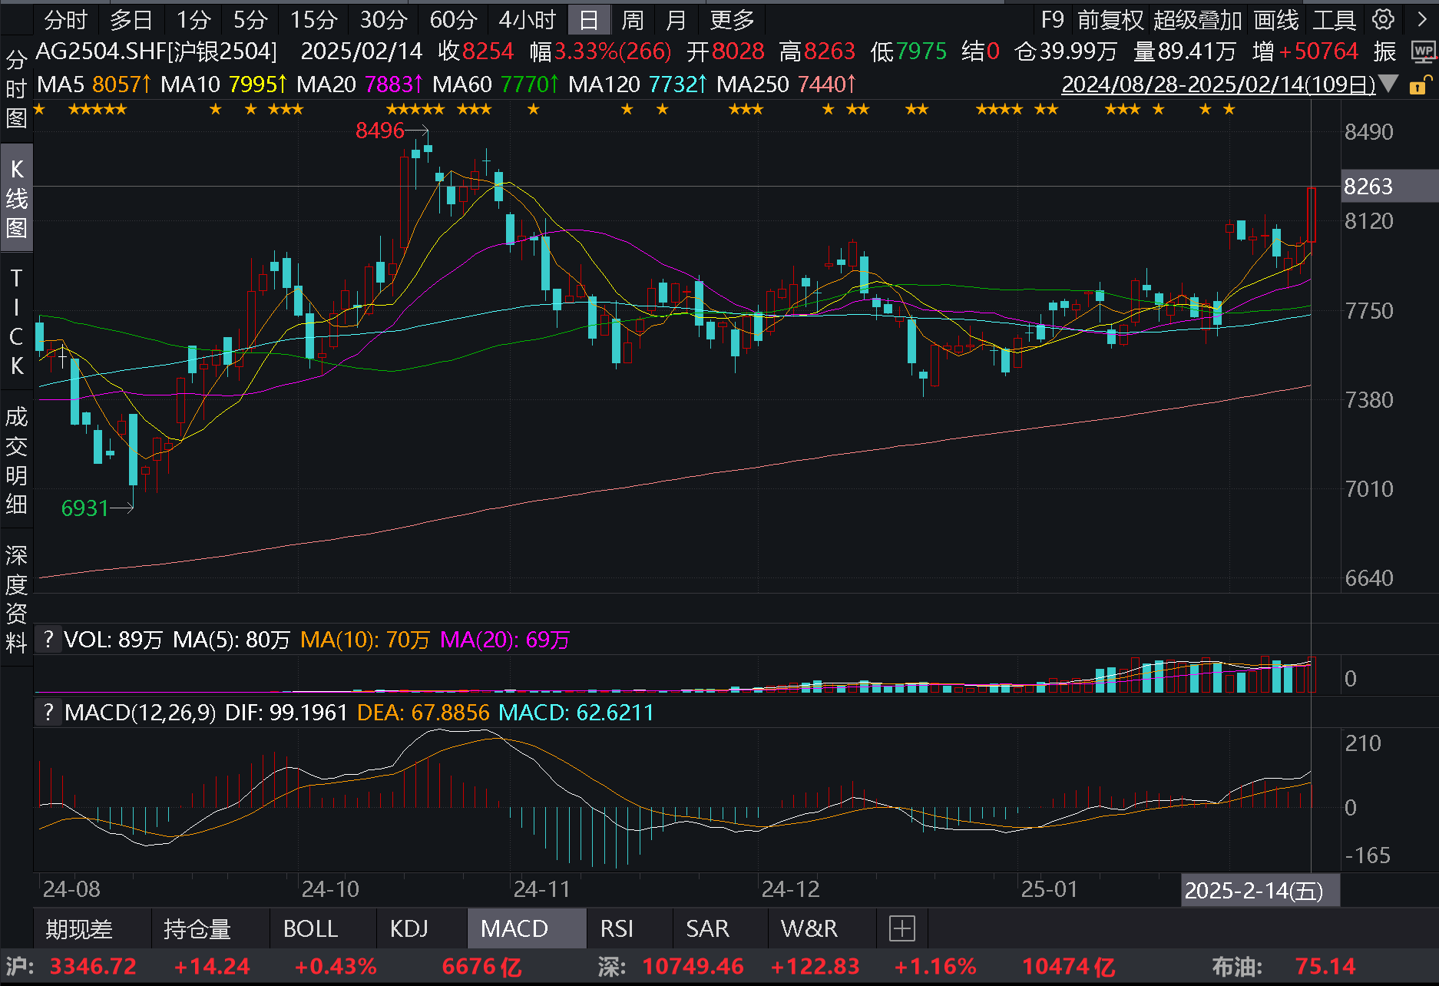This screenshot has height=986, width=1439.
Task: Switch to the KDJ indicator tab
Action: [409, 928]
